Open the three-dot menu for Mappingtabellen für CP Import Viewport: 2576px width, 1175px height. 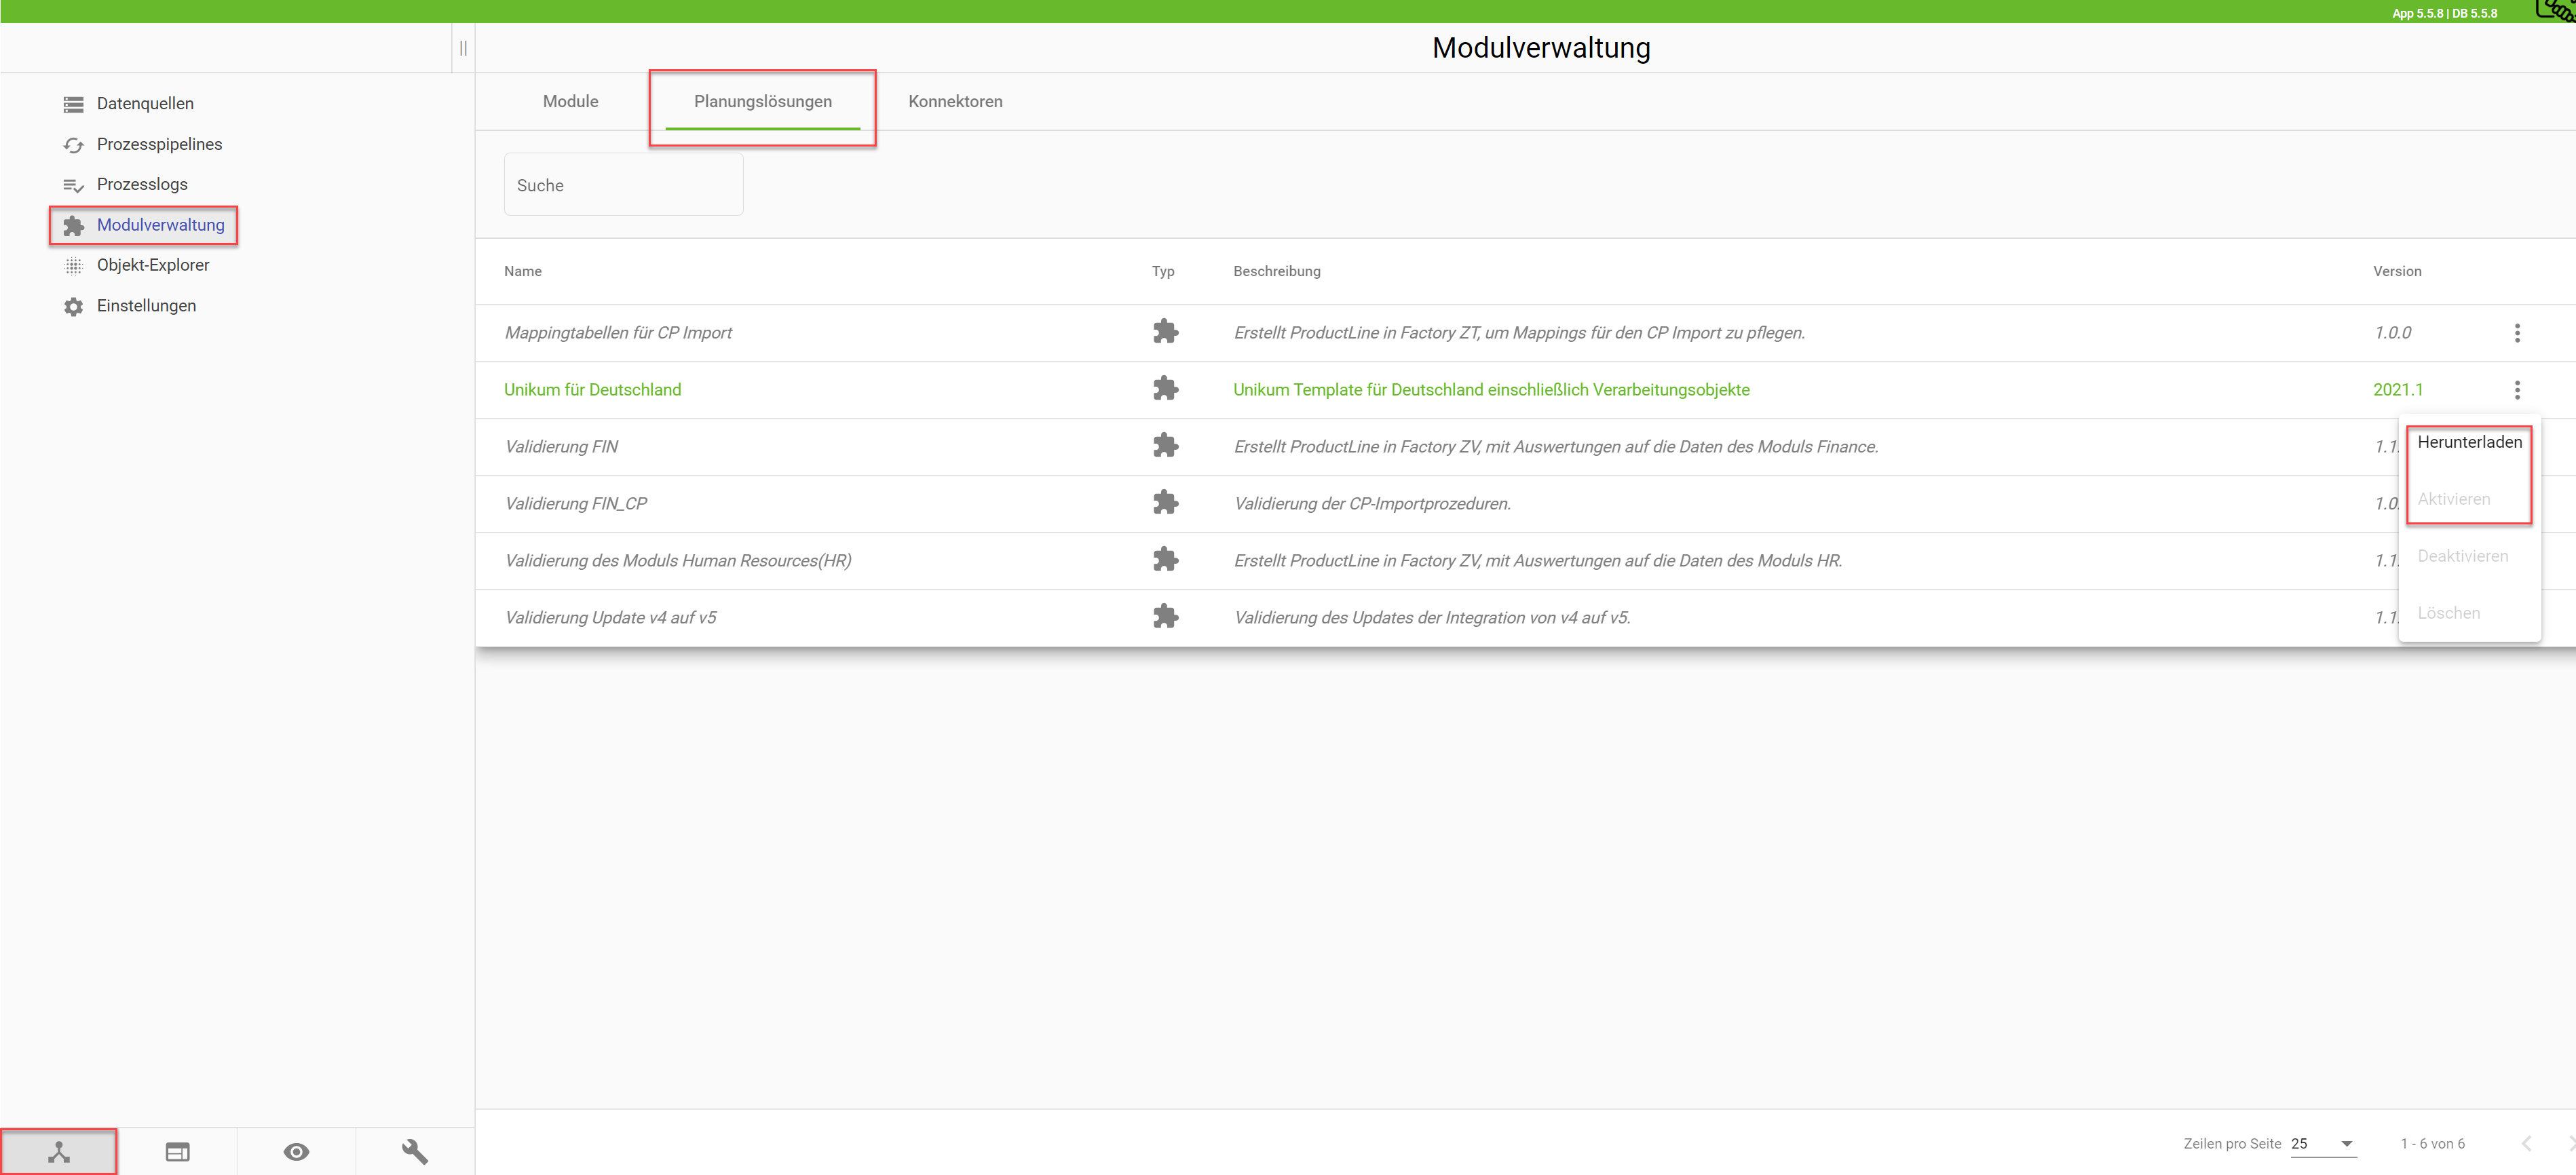2517,333
